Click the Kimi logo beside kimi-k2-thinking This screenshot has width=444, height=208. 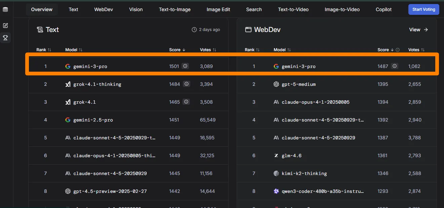(x=276, y=173)
